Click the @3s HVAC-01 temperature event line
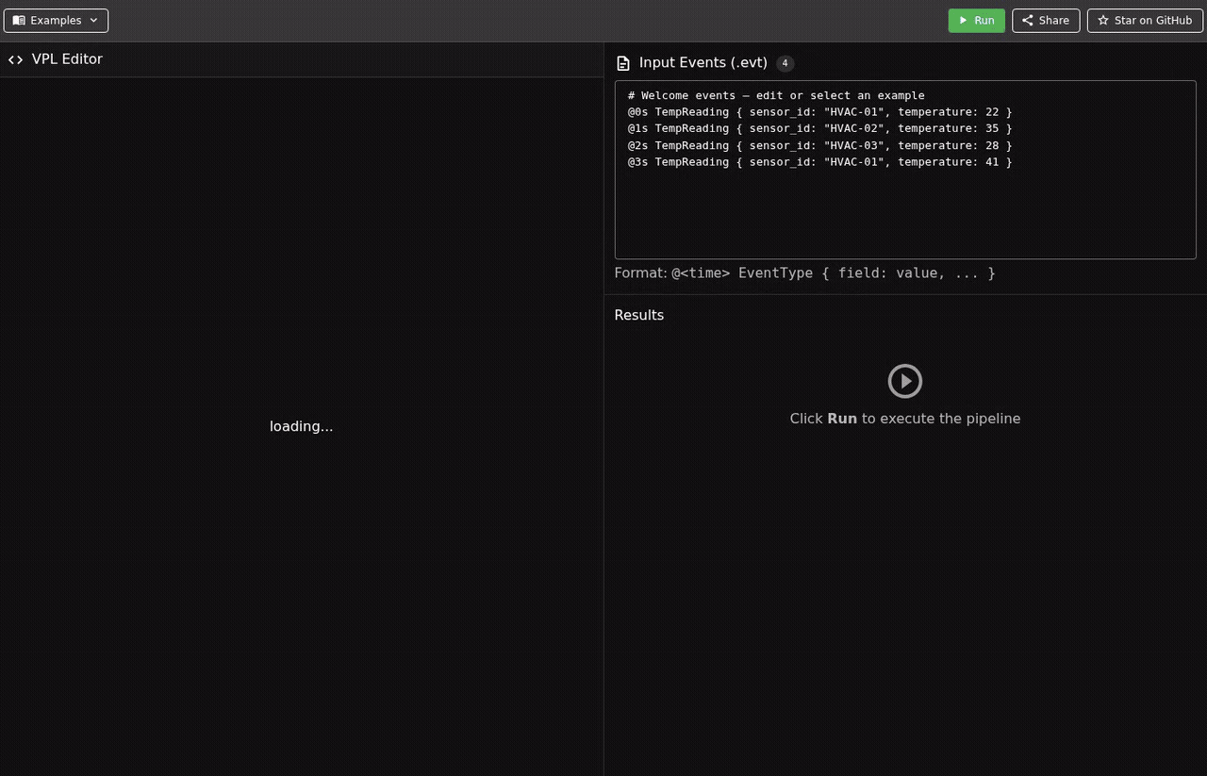 [819, 161]
